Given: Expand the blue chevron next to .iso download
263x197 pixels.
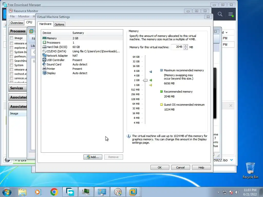Looking at the screenshot, I should [x=232, y=160].
